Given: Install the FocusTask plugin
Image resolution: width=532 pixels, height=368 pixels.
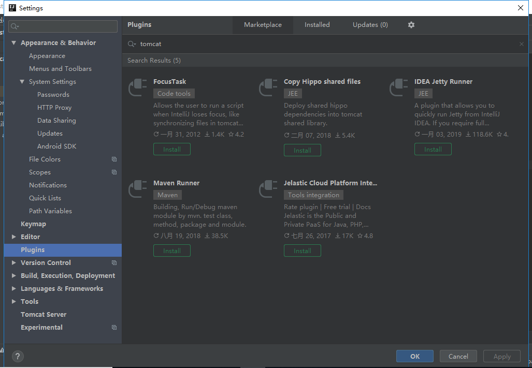Looking at the screenshot, I should (x=171, y=149).
